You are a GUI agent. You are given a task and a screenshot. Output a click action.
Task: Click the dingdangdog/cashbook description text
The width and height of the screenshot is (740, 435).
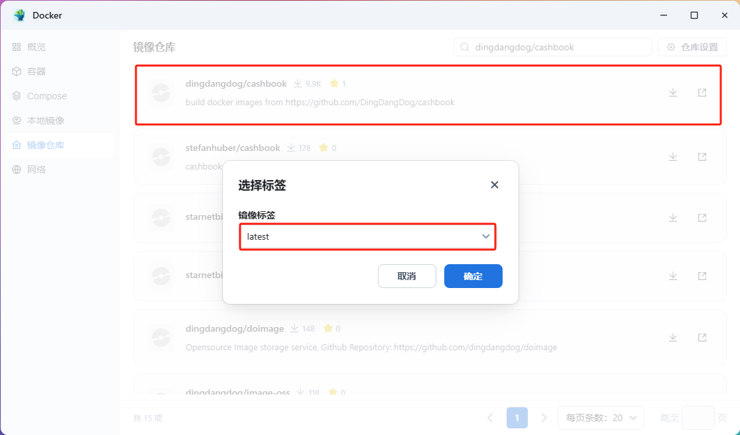320,102
